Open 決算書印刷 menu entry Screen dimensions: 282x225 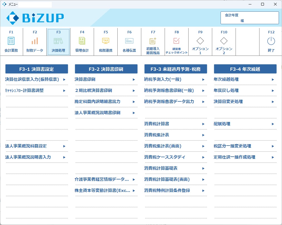pos(85,79)
